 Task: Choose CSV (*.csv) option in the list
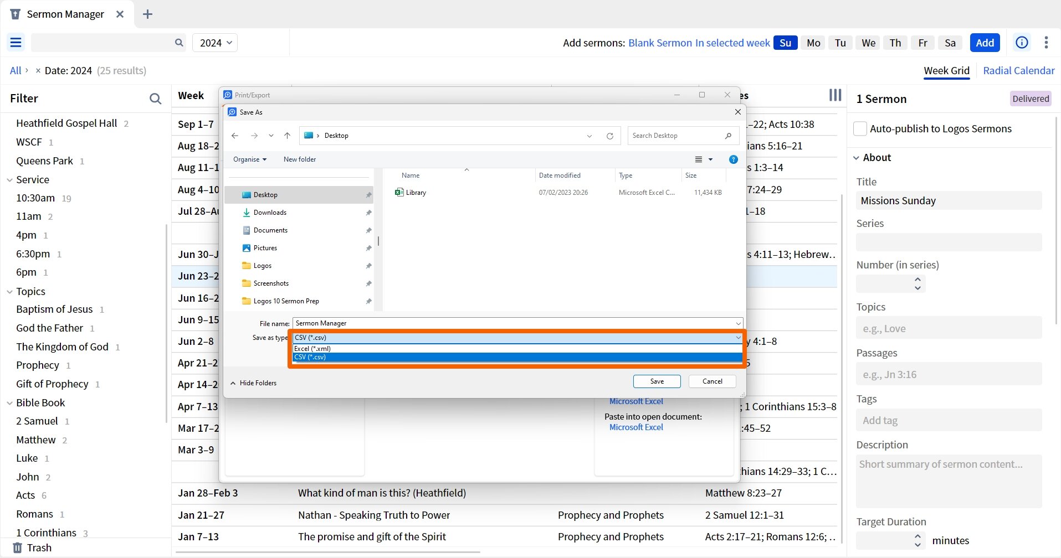pyautogui.click(x=517, y=357)
